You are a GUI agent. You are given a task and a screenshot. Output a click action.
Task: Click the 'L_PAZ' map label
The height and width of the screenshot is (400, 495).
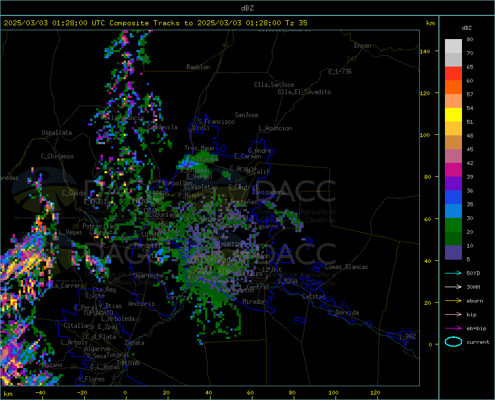(408, 337)
